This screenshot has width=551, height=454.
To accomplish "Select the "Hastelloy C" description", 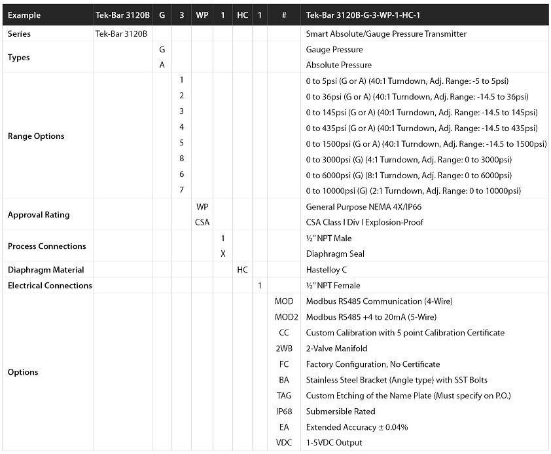I will click(327, 270).
